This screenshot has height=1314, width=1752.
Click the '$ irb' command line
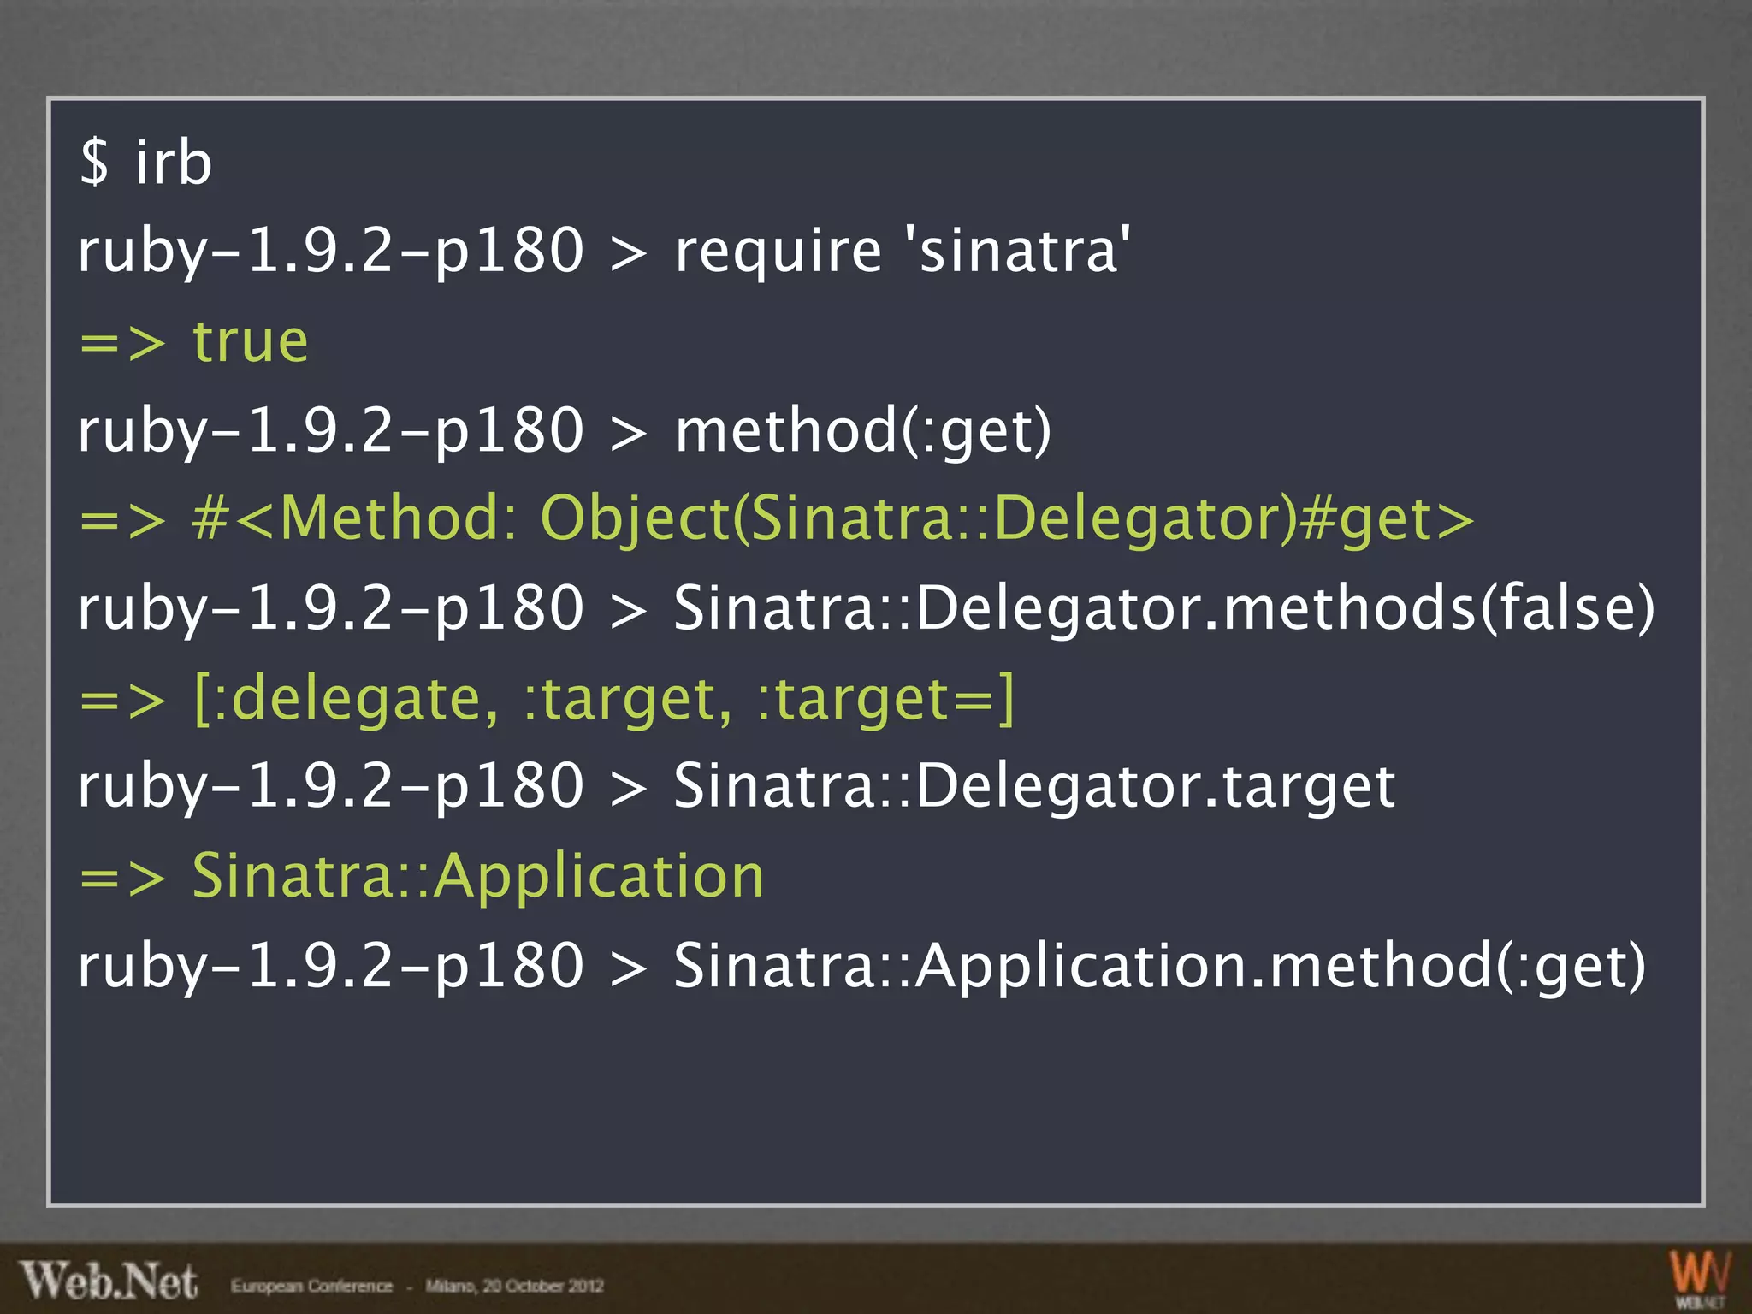[145, 162]
